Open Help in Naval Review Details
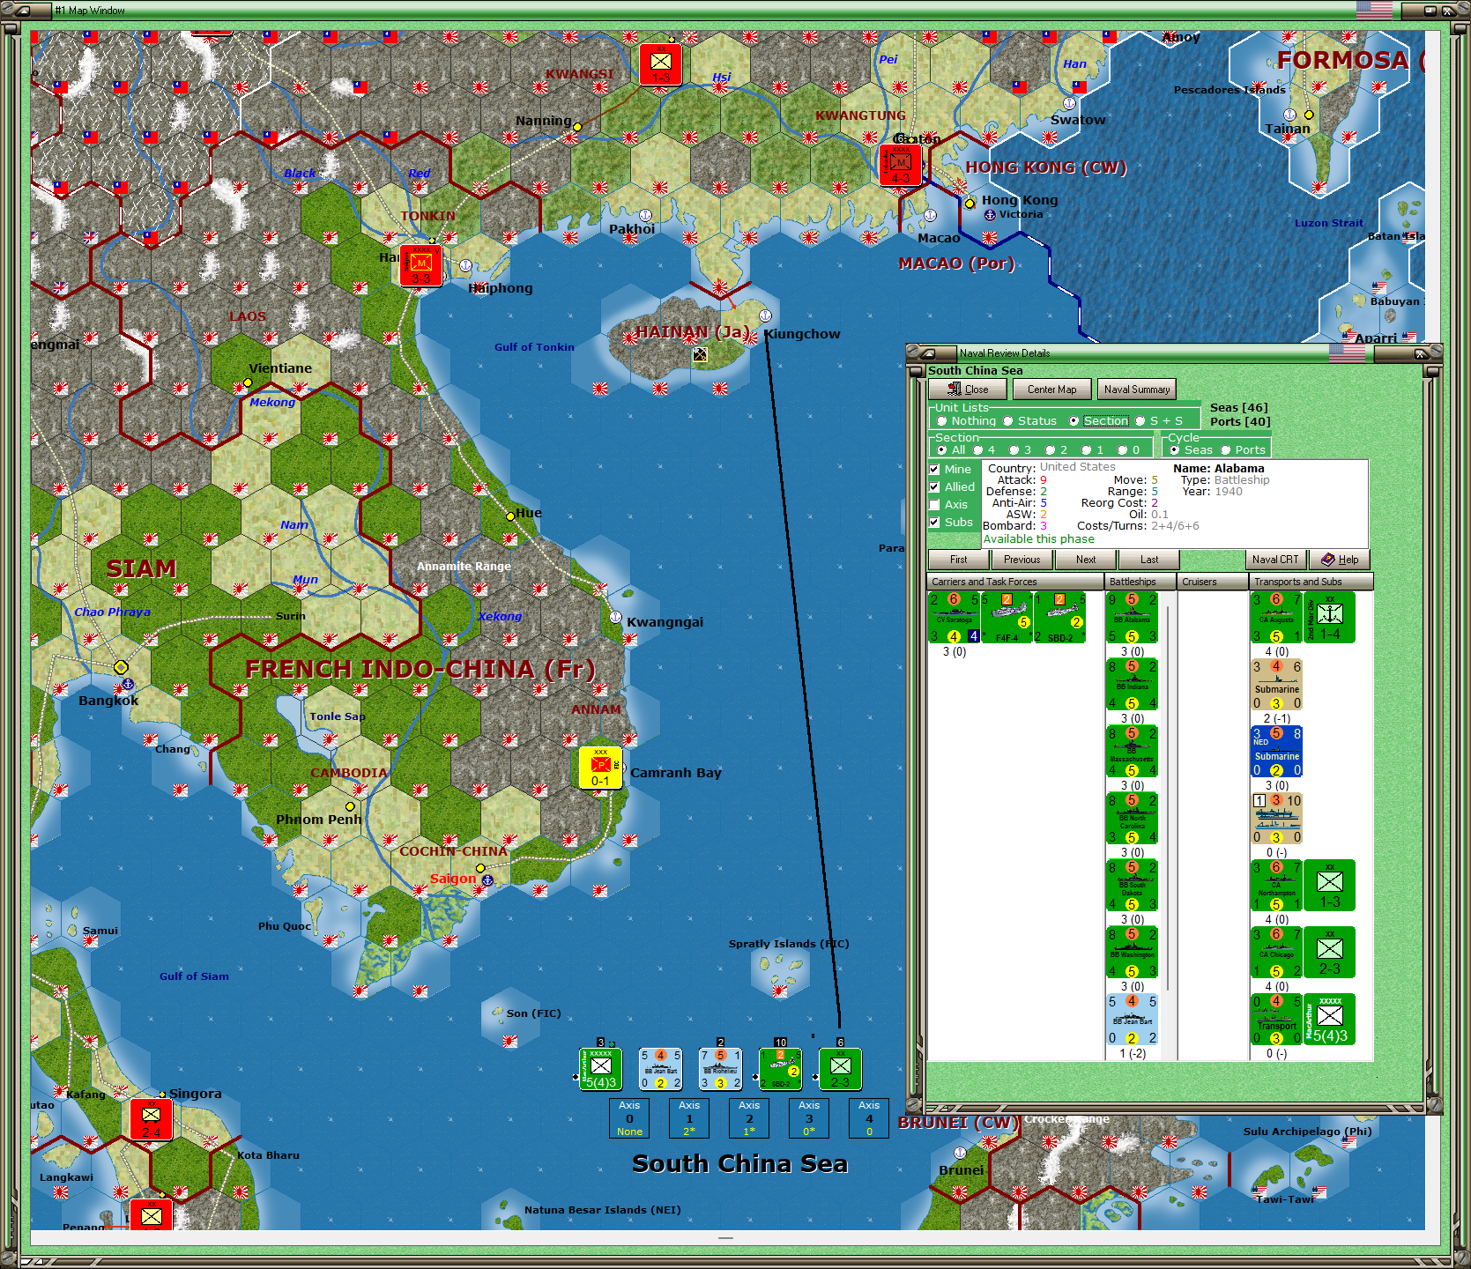 pyautogui.click(x=1340, y=560)
